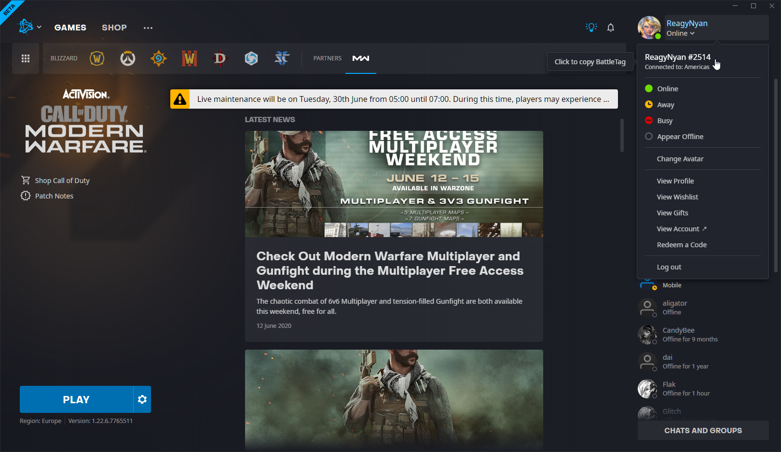
Task: Select the StarCraft II icon
Action: click(282, 58)
